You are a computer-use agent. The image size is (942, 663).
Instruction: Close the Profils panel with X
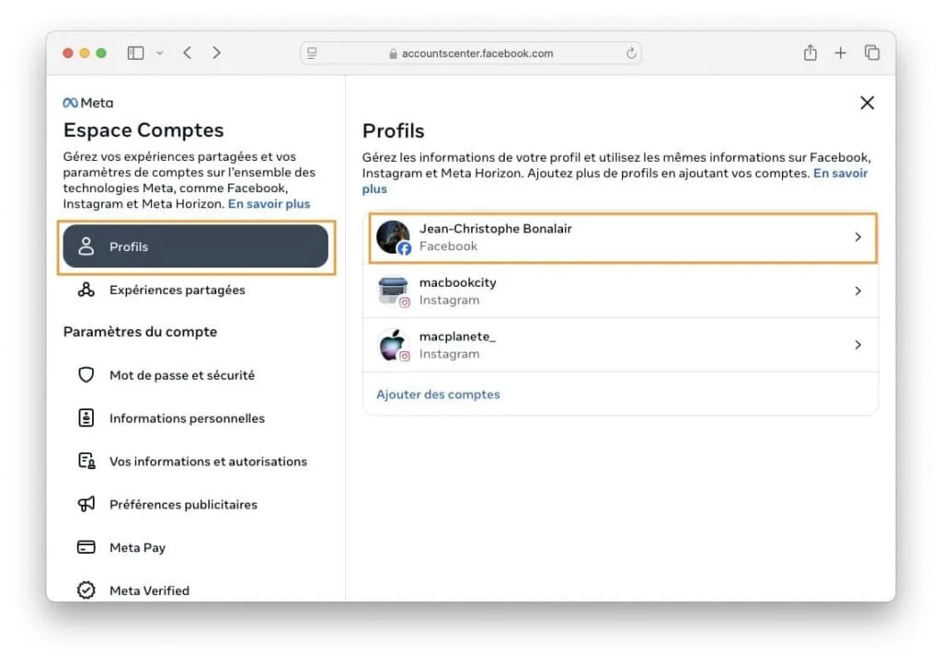click(867, 103)
